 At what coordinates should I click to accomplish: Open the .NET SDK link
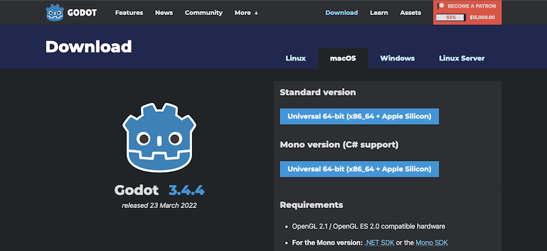point(379,243)
